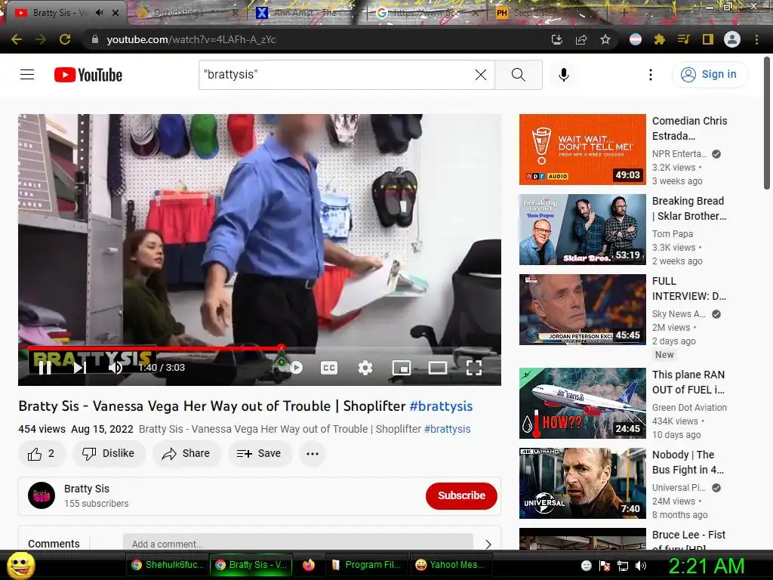Clear the search box with the X
Image resolution: width=773 pixels, height=580 pixels.
481,75
